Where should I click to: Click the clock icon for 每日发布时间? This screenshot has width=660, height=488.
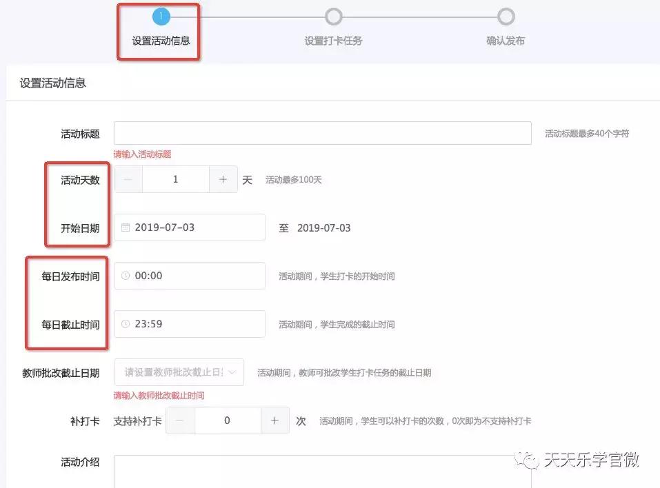pos(125,276)
